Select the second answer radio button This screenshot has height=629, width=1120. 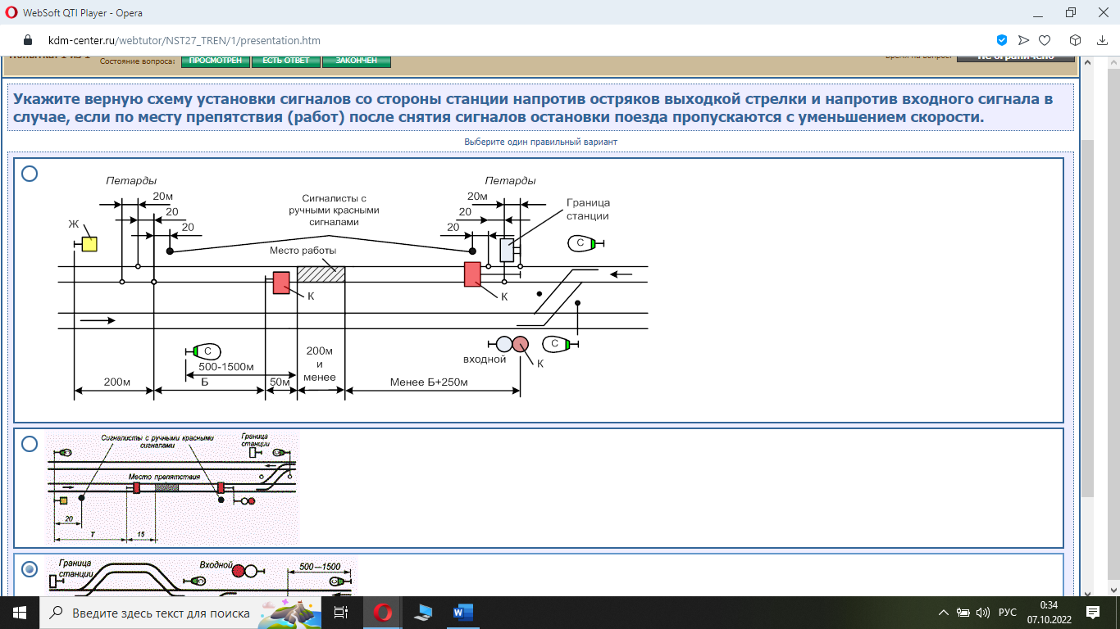coord(30,444)
